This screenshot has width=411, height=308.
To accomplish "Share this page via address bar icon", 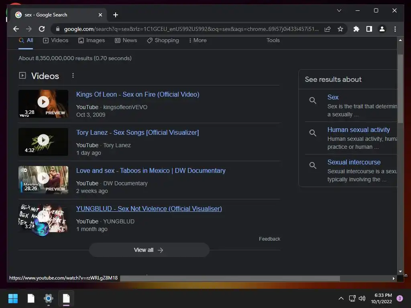I will [x=328, y=29].
